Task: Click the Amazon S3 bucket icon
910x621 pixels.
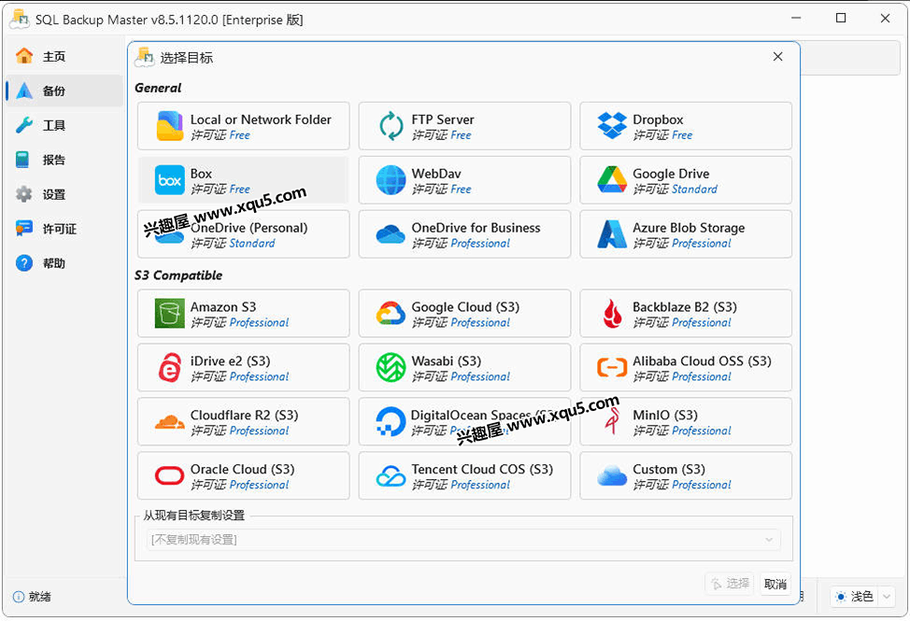Action: click(x=169, y=314)
